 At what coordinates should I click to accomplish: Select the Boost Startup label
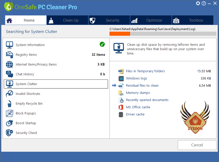coord(26,123)
